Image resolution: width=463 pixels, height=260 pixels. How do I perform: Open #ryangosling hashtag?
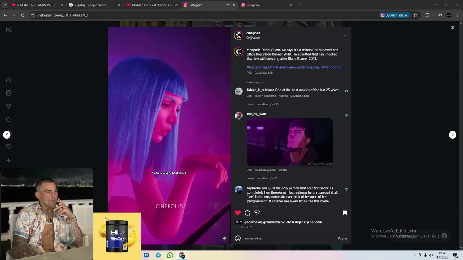coord(331,67)
